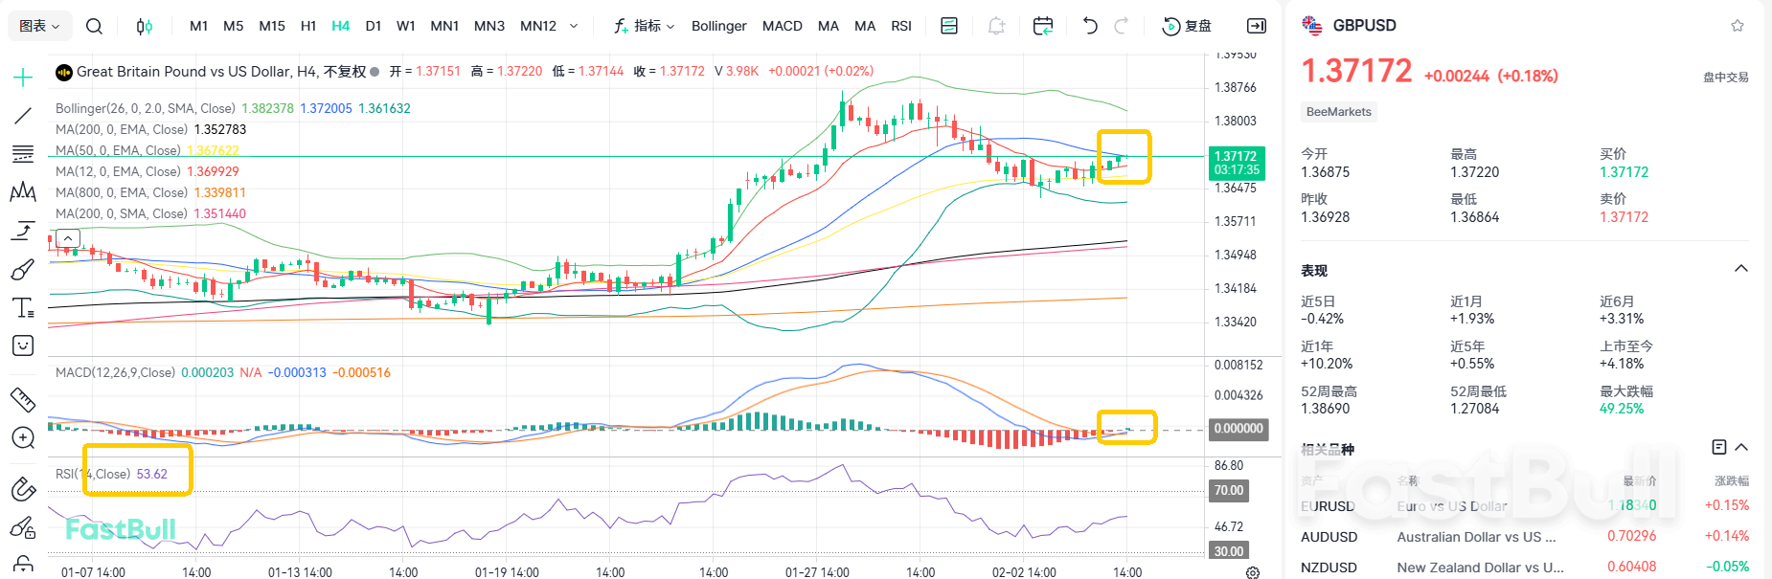Open the EURUSD related symbol row
Viewport: 1772px width, 579px height.
[1525, 505]
